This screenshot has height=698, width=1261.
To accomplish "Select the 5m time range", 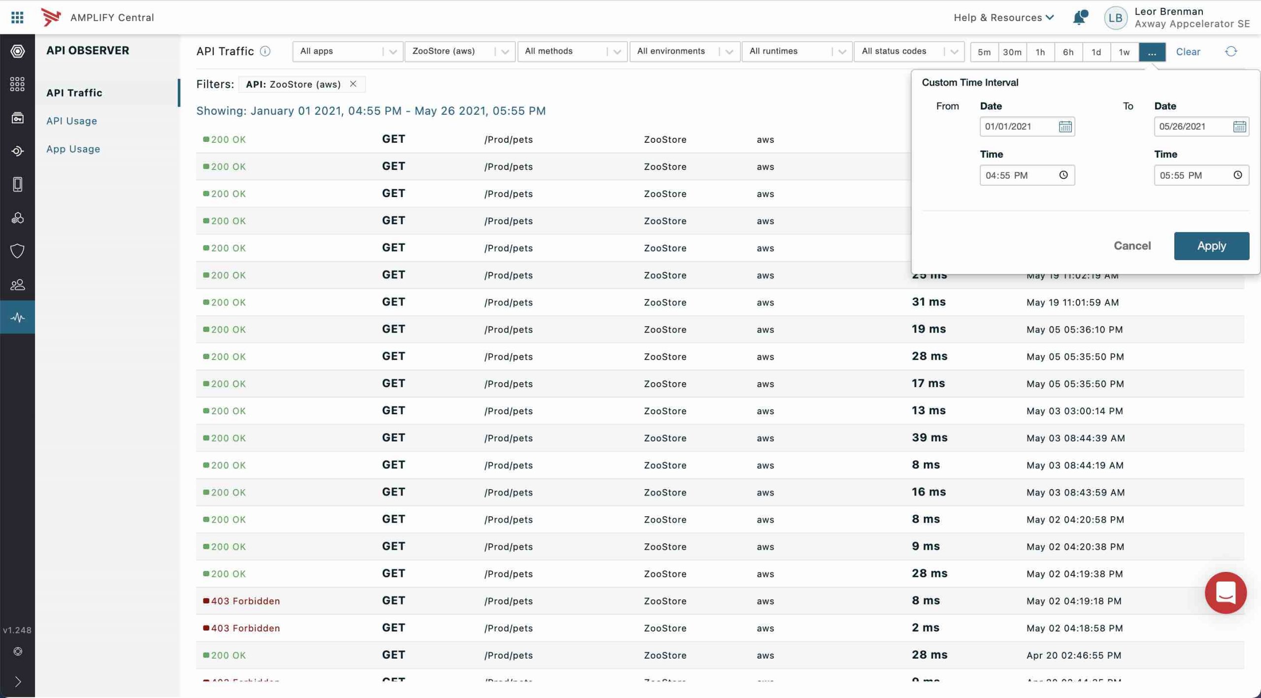I will [x=984, y=52].
